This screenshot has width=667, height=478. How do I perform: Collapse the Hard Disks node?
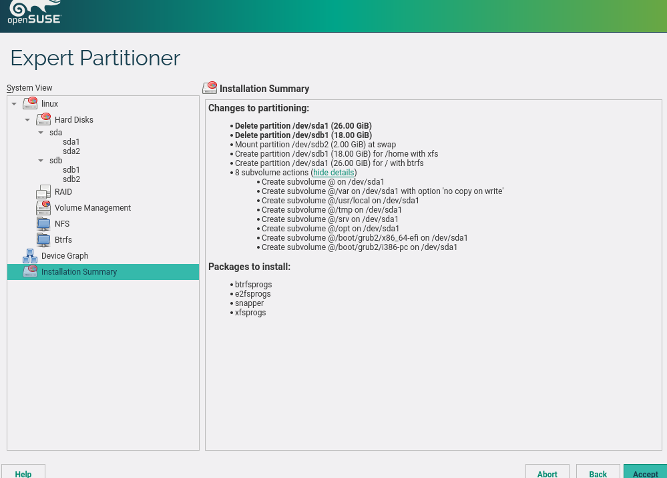(x=27, y=120)
